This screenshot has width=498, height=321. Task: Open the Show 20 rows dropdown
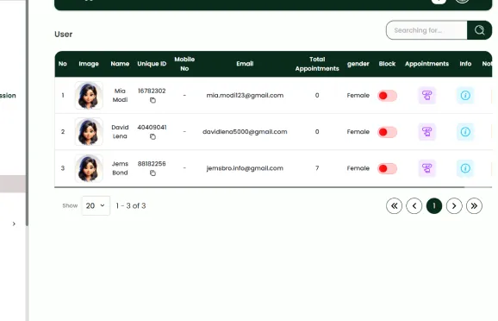click(96, 205)
